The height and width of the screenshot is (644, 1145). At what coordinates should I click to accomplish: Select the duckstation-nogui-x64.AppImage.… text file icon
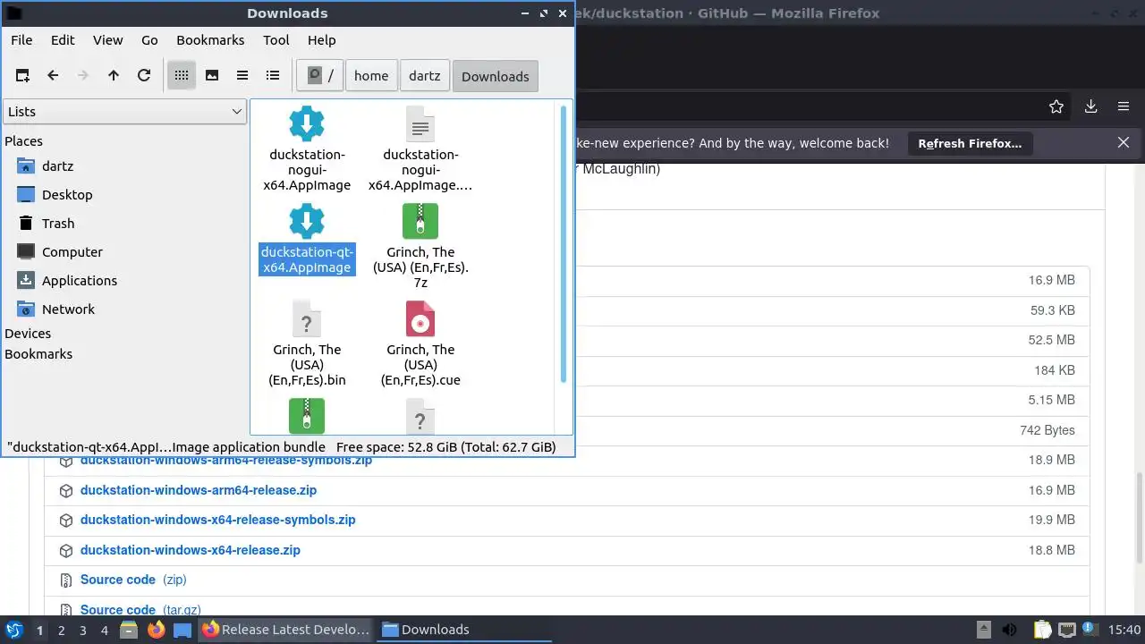point(420,124)
